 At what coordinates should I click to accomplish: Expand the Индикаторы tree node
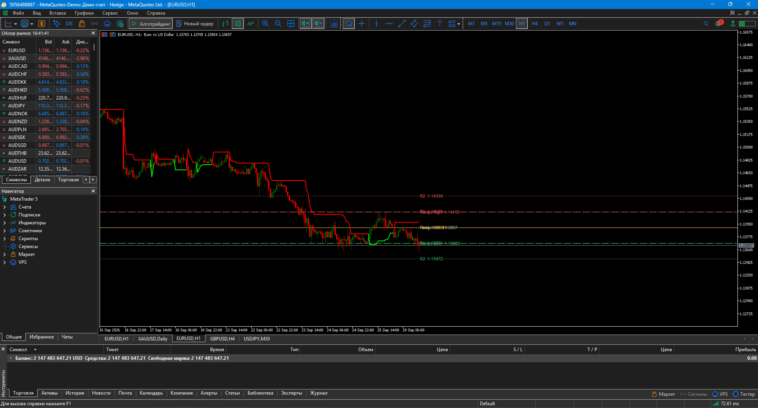(x=4, y=223)
